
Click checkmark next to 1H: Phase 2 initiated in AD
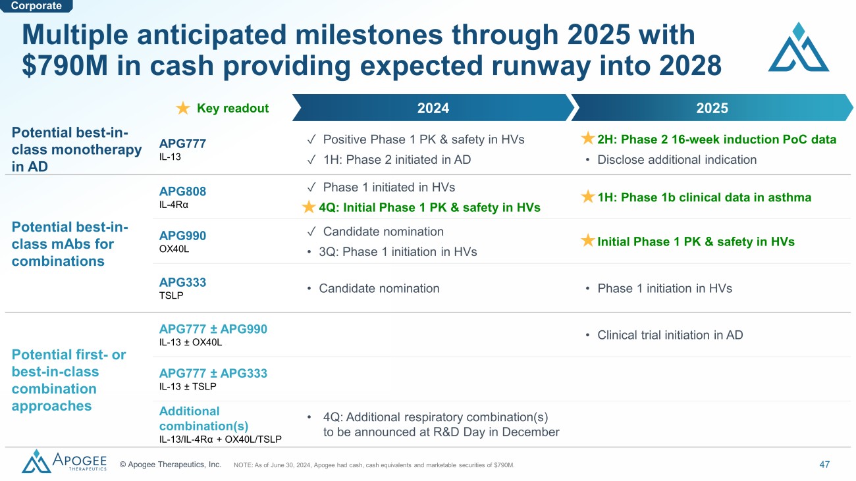310,159
